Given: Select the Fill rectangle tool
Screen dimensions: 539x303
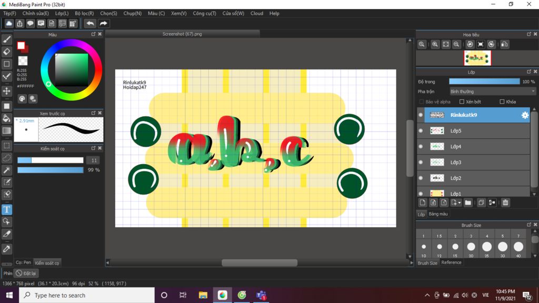Looking at the screenshot, I should [x=6, y=106].
